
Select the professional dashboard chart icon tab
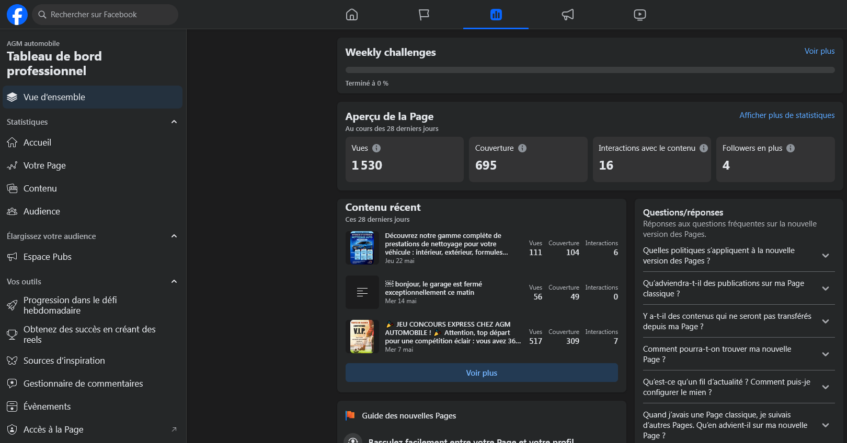(x=496, y=15)
